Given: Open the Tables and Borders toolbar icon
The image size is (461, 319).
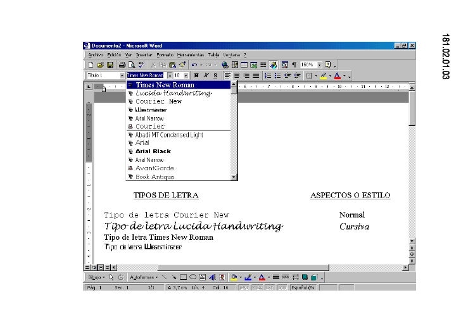Looking at the screenshot, I should (x=235, y=65).
